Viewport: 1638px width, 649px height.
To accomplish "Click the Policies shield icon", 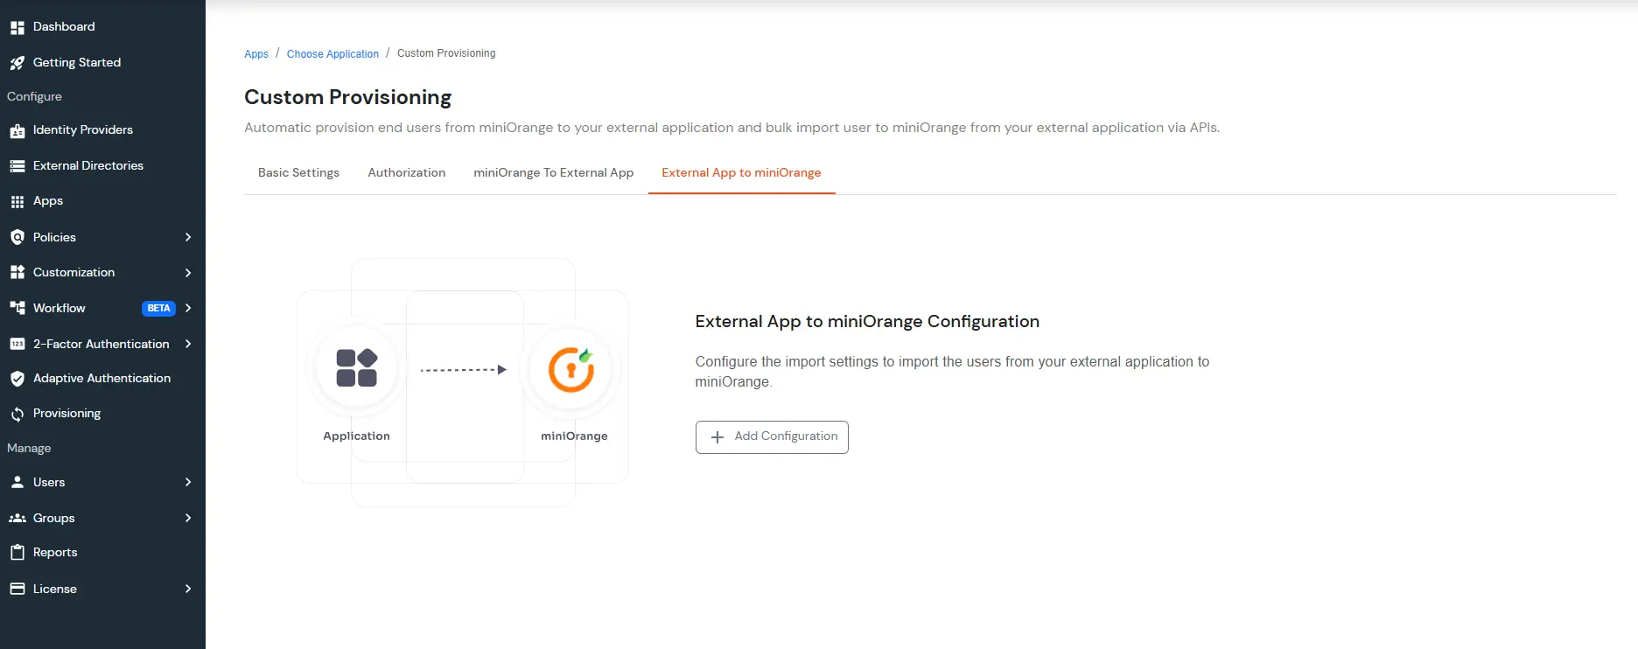I will click(x=17, y=237).
